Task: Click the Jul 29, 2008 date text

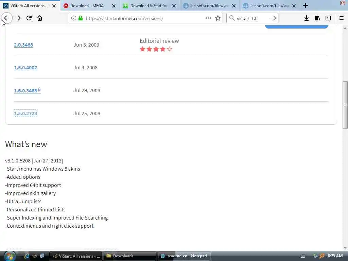Action: (87, 90)
